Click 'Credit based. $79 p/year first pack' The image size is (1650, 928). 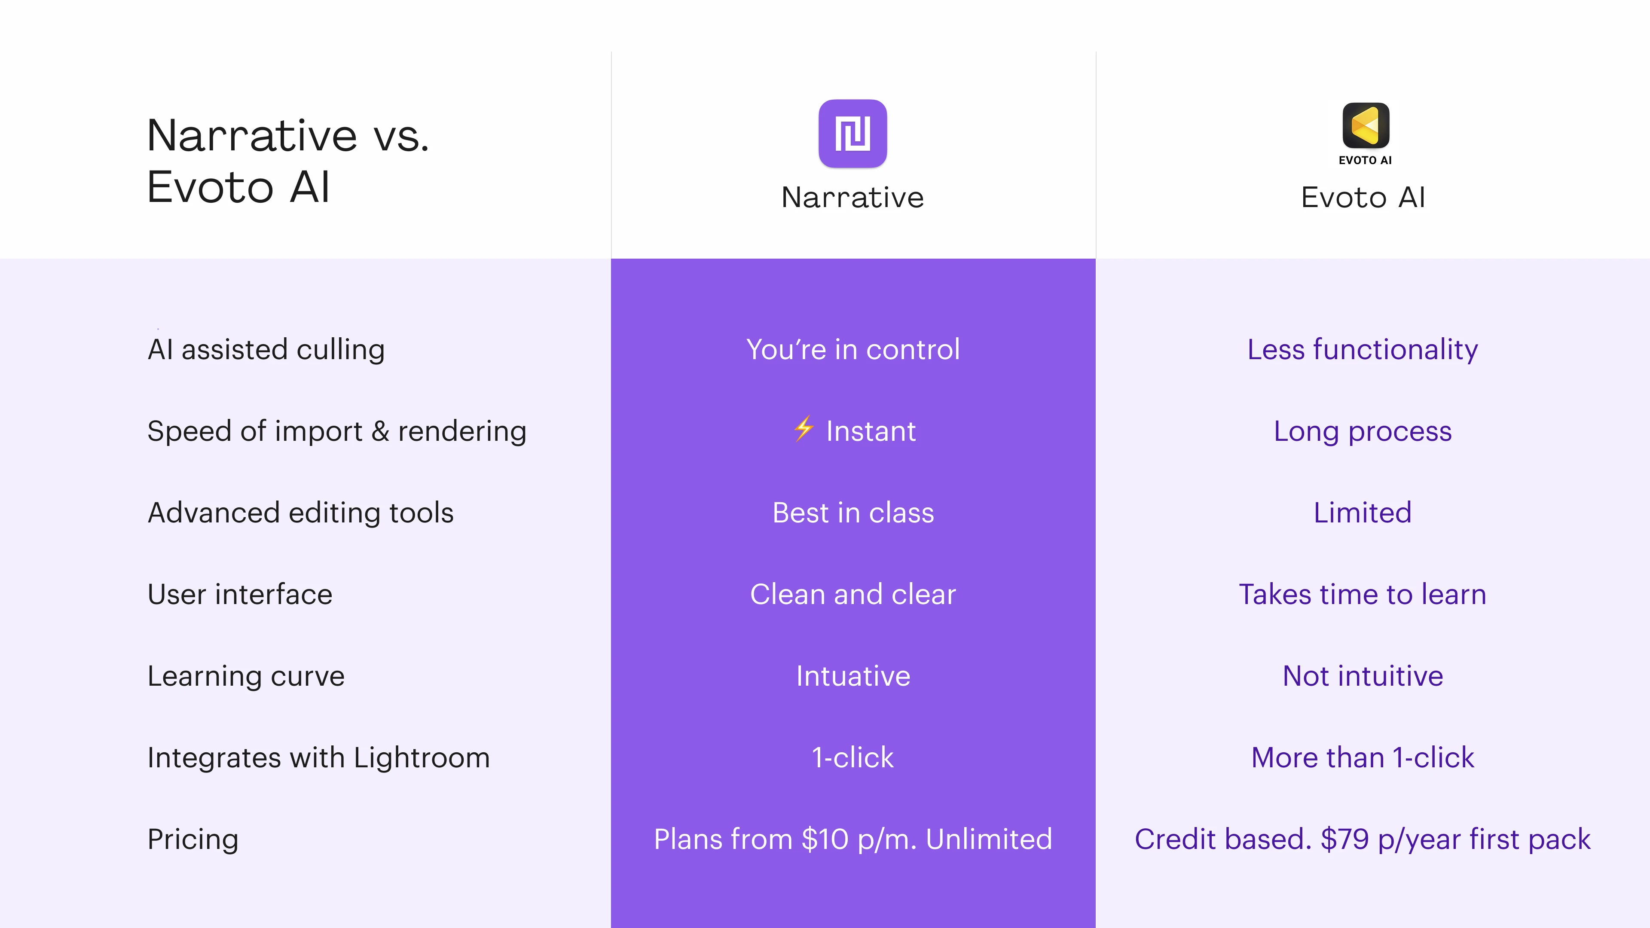[x=1363, y=839]
